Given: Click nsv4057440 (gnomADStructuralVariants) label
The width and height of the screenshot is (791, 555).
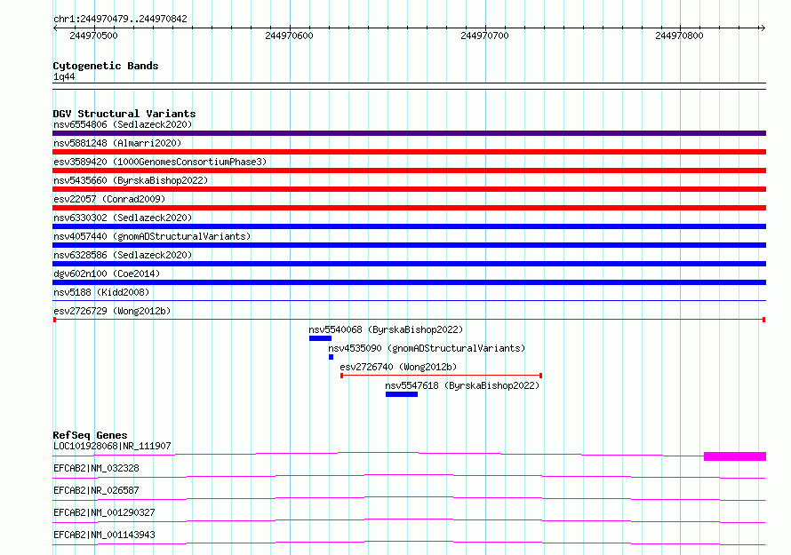Looking at the screenshot, I should 152,236.
